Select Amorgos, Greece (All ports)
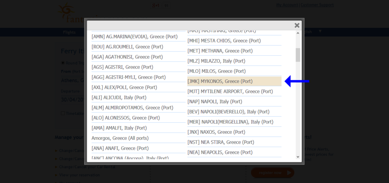This screenshot has width=389, height=183. click(x=138, y=138)
